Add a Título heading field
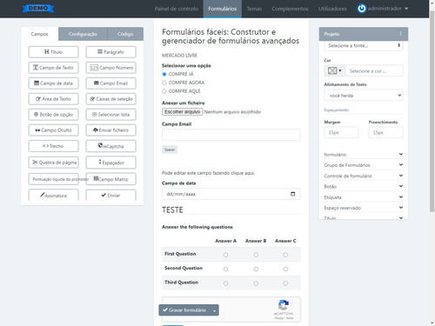 (x=53, y=52)
